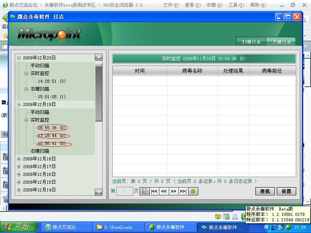Open the browser's 文件 menu

pyautogui.click(x=171, y=5)
